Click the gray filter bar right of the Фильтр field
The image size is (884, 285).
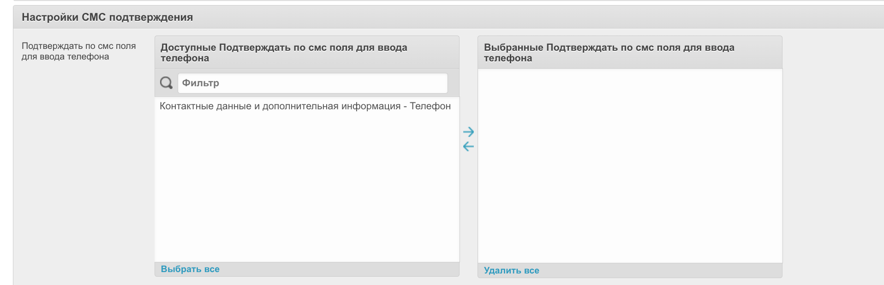[453, 83]
